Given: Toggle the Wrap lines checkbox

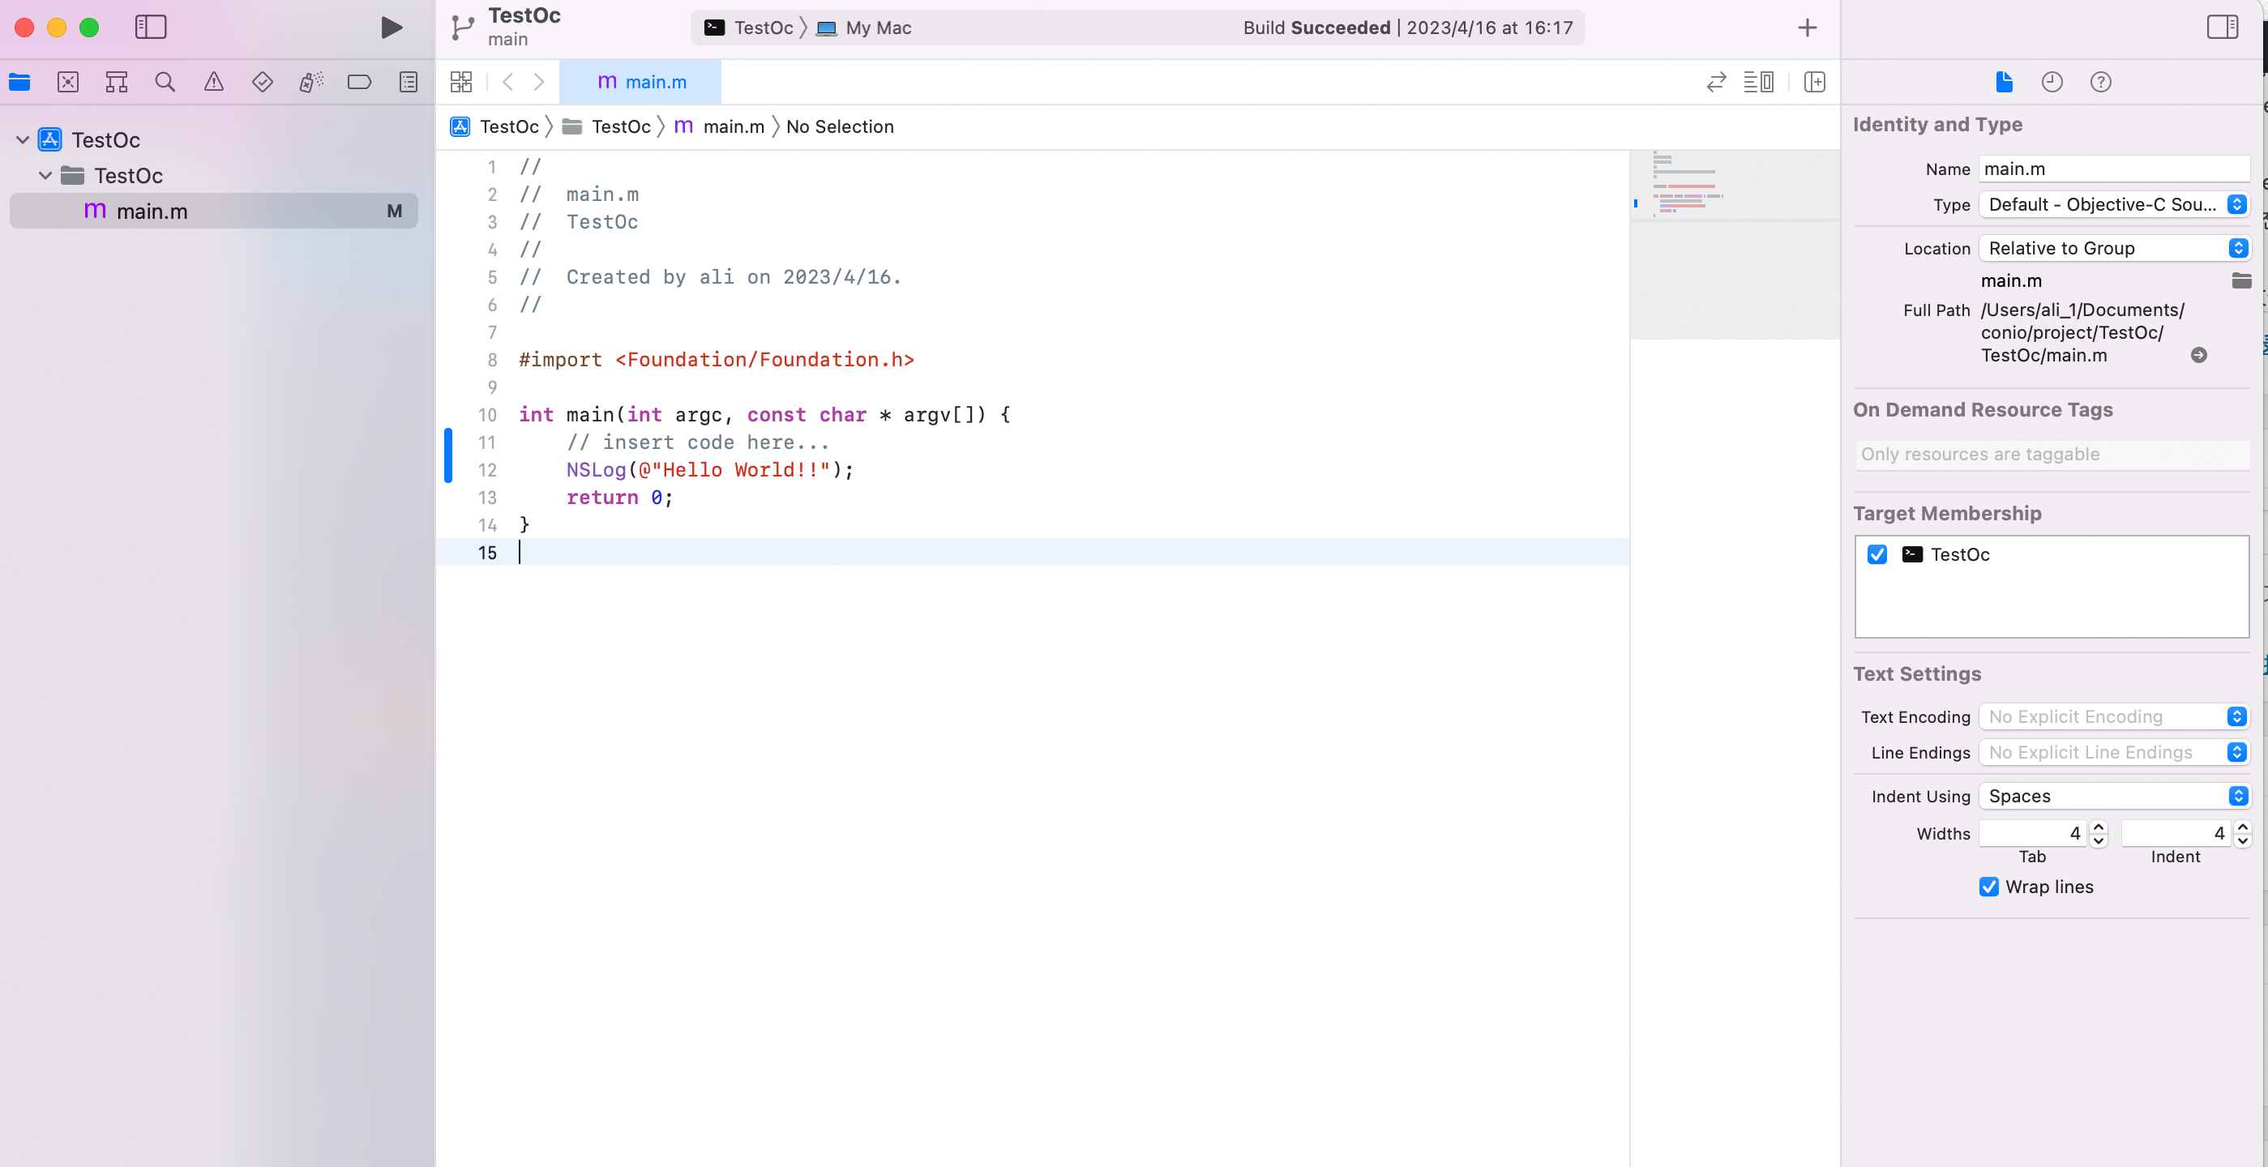Looking at the screenshot, I should click(x=1989, y=887).
